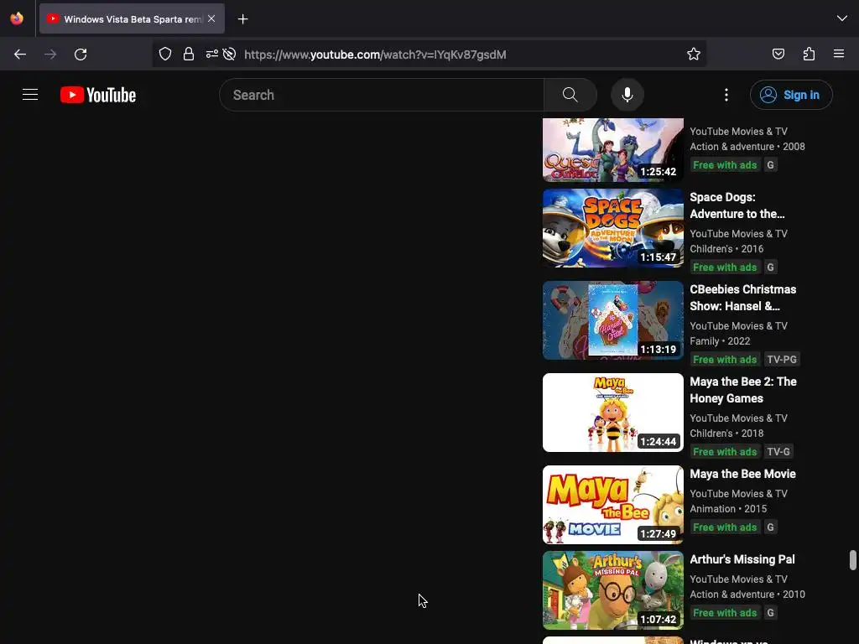Open the Firefox View icon
Viewport: 859px width, 644px height.
17,18
